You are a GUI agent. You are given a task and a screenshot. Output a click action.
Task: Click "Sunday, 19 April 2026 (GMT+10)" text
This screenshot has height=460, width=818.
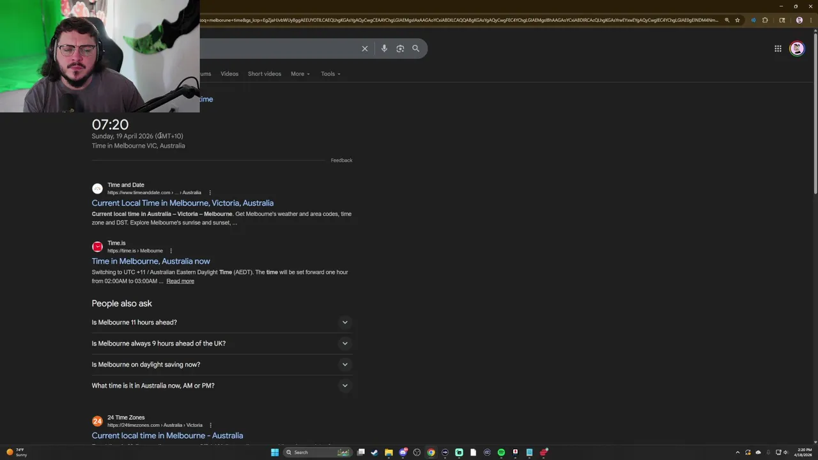[137, 136]
